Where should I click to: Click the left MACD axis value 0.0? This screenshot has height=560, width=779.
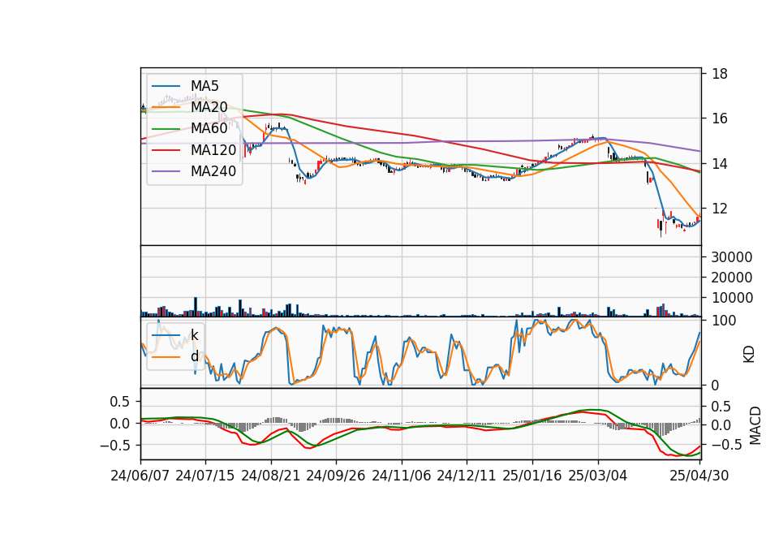(x=119, y=424)
